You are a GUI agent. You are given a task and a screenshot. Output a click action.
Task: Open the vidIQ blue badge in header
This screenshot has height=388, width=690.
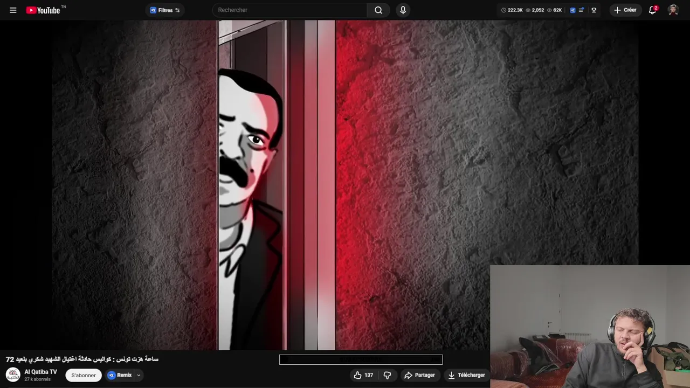[572, 10]
